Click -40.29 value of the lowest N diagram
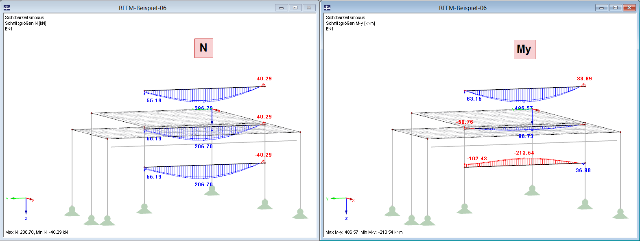640x241 pixels. click(263, 155)
